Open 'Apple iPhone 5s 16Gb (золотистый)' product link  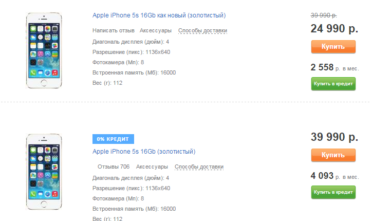[144, 152]
